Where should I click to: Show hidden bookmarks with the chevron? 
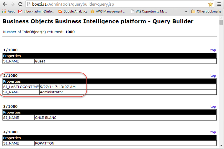click(x=186, y=12)
